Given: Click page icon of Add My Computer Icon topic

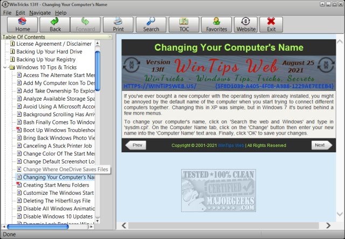Looking at the screenshot, I should point(19,83).
